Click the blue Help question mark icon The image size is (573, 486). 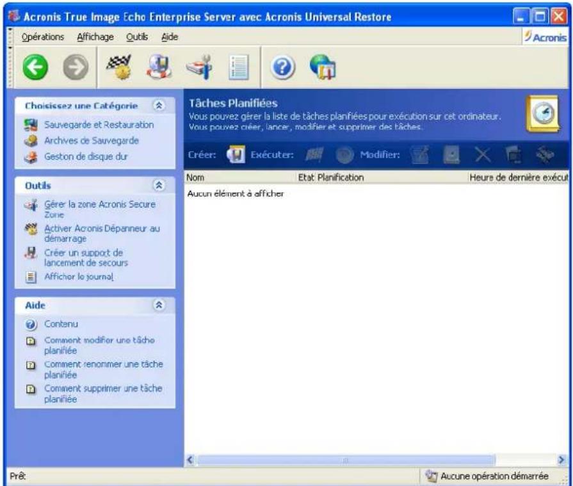click(x=282, y=67)
